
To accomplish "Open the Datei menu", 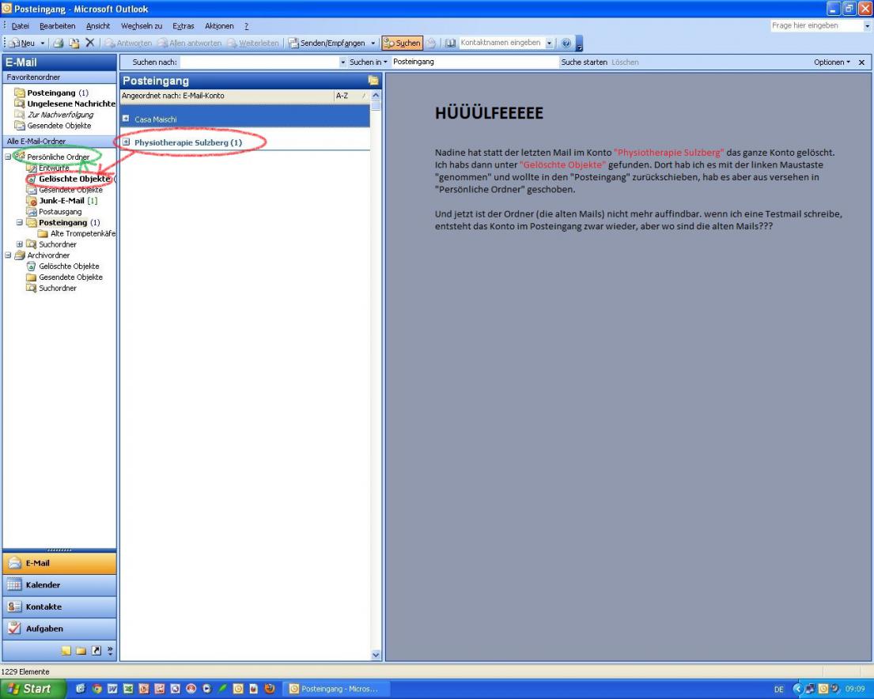I will tap(20, 25).
